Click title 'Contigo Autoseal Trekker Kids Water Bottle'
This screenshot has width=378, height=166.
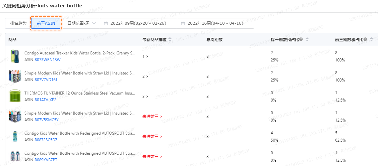tap(80, 53)
